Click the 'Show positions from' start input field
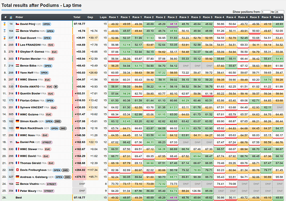Viewport: 286px width, 201px height. pos(266,12)
